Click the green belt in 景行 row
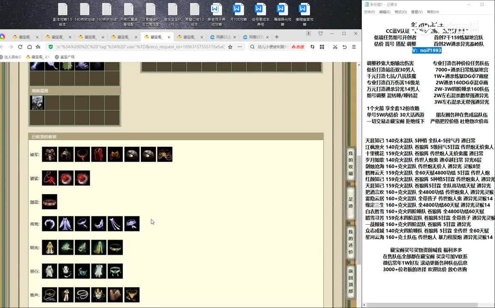Viewport: 495px width, 308px height. click(x=115, y=271)
